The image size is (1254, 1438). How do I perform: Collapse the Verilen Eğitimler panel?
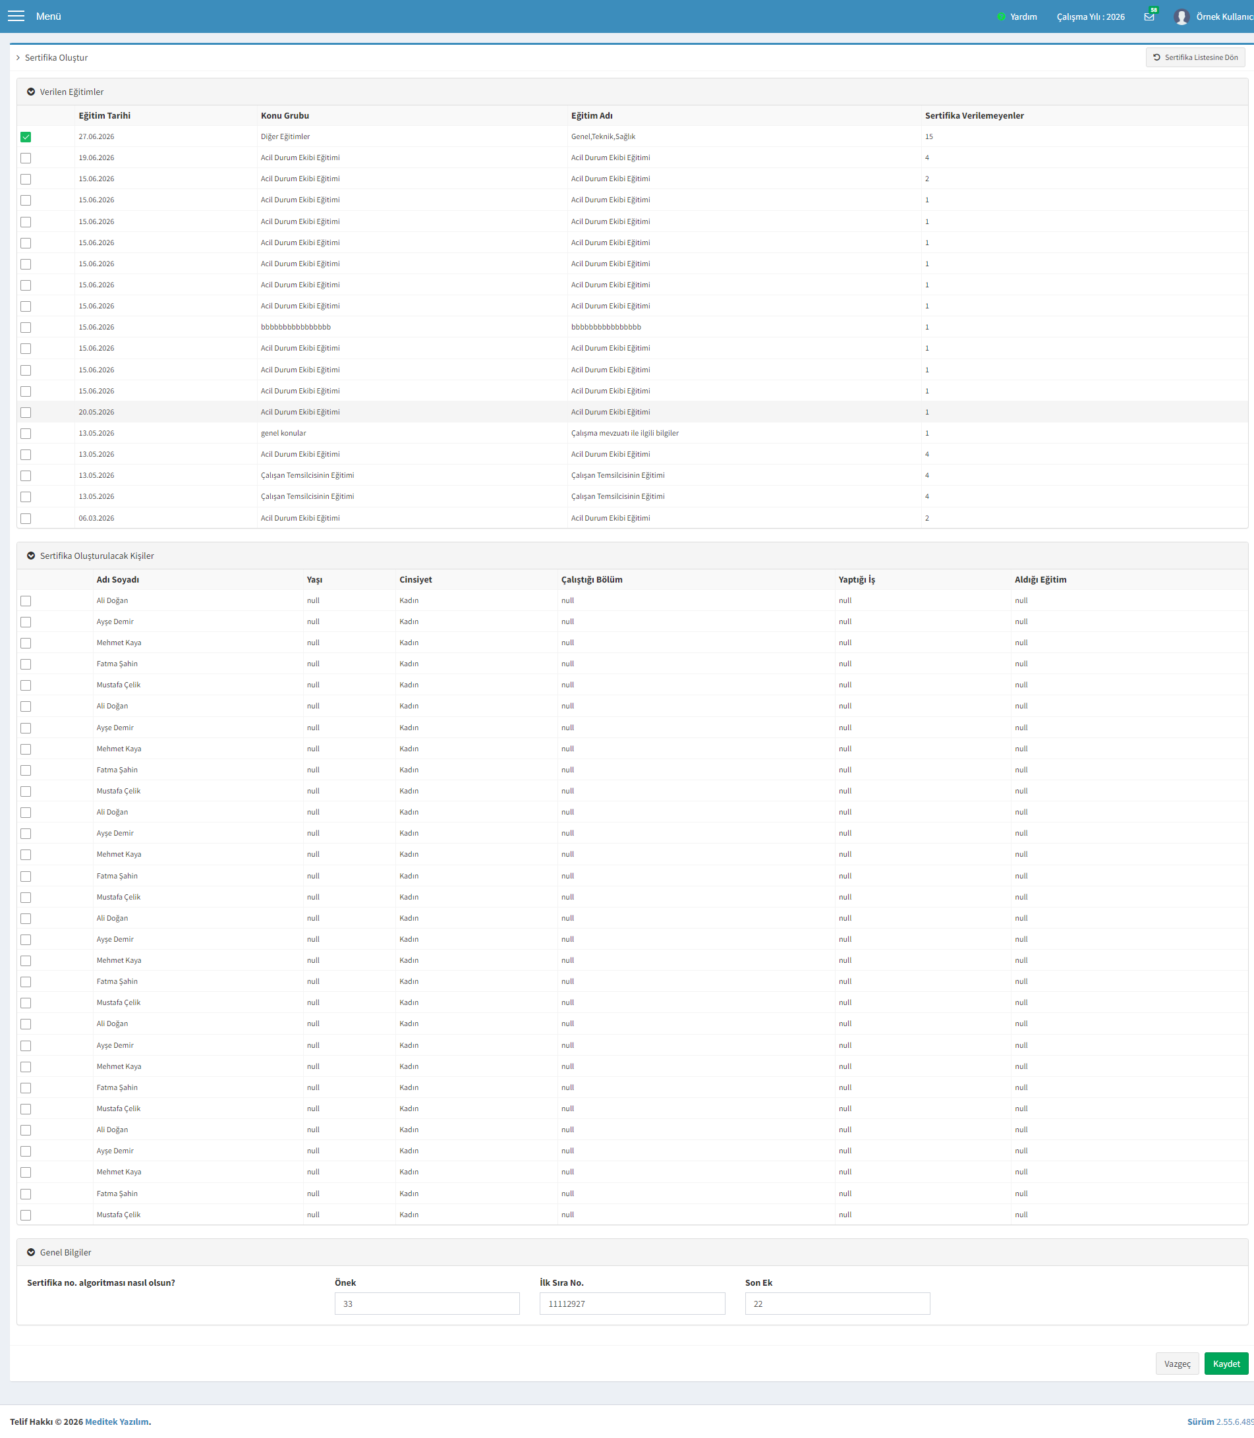click(31, 92)
